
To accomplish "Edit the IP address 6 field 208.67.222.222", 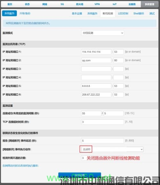I will pyautogui.click(x=96, y=95).
